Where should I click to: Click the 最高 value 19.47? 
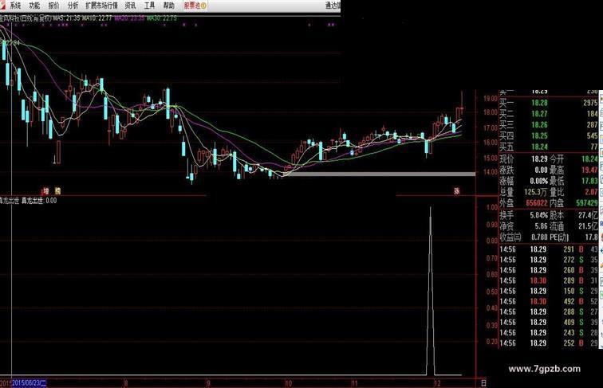(x=589, y=170)
